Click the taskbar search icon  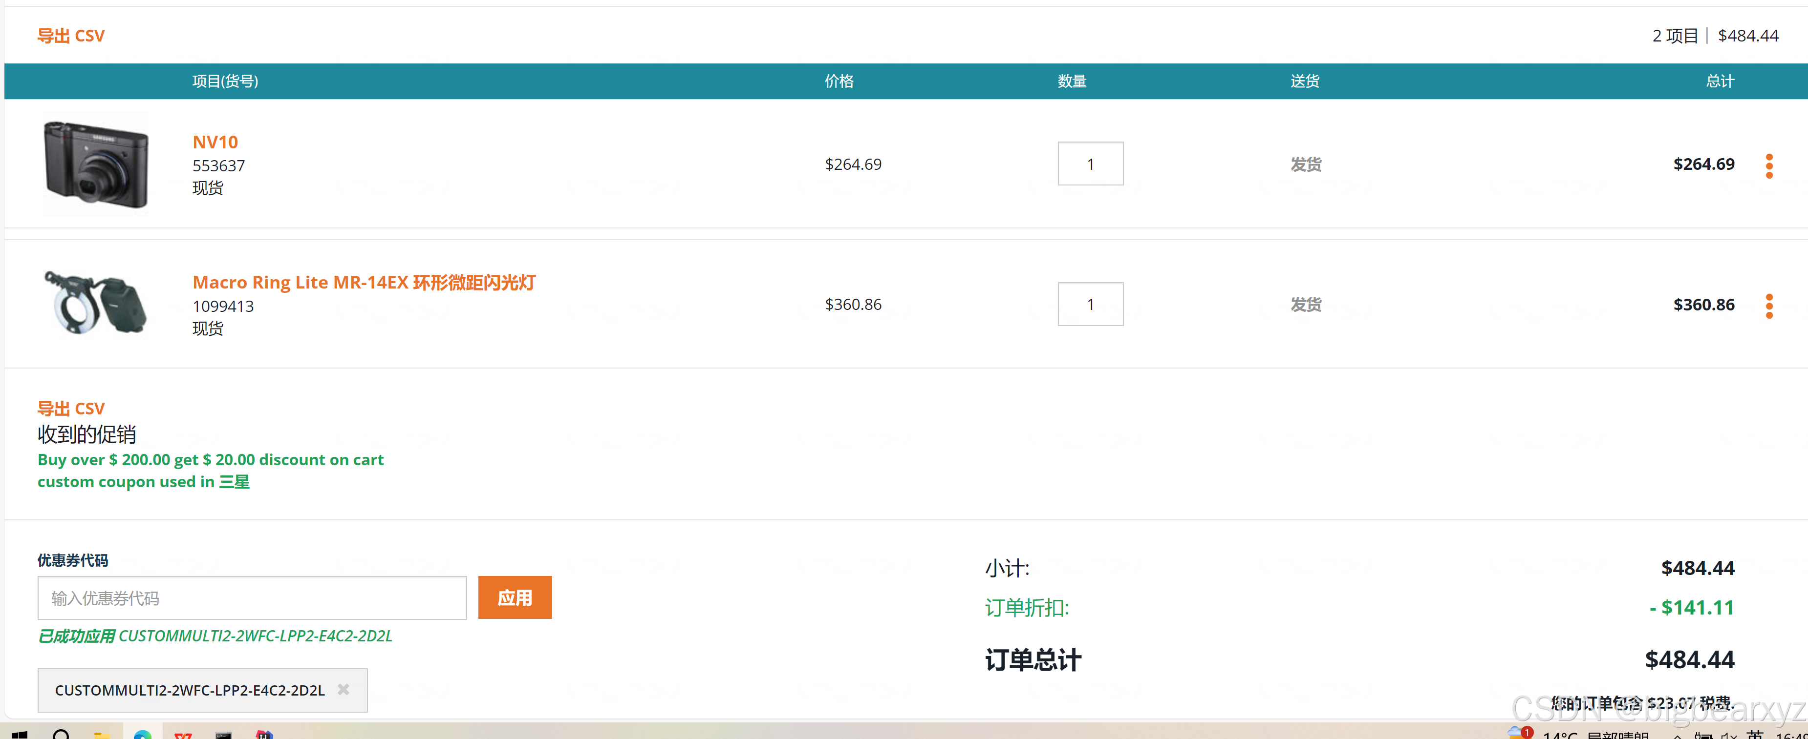tap(61, 734)
